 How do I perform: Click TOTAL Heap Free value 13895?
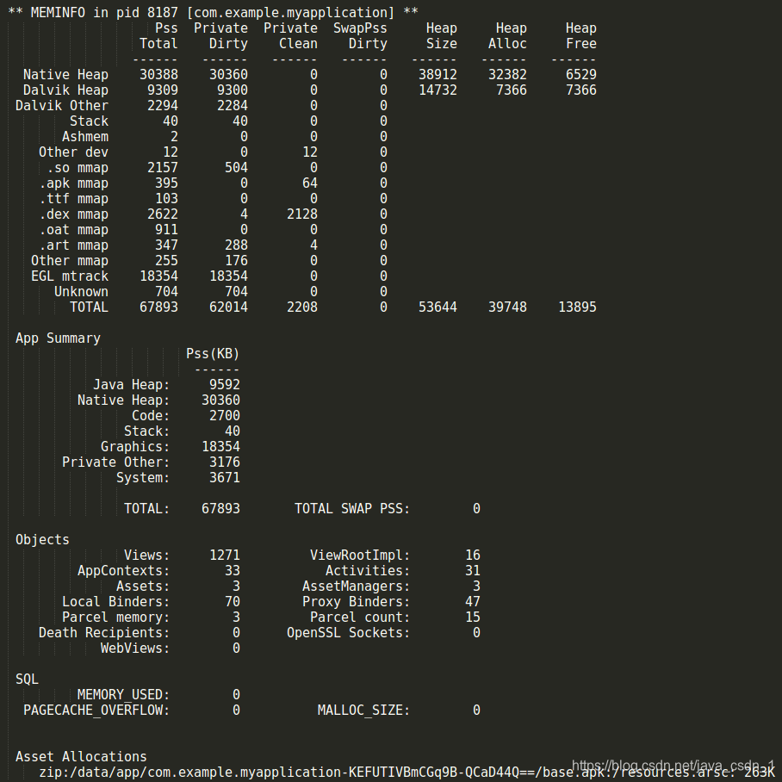click(x=577, y=307)
